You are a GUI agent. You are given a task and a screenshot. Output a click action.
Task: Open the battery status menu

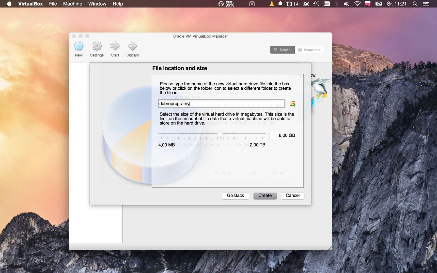(x=379, y=4)
